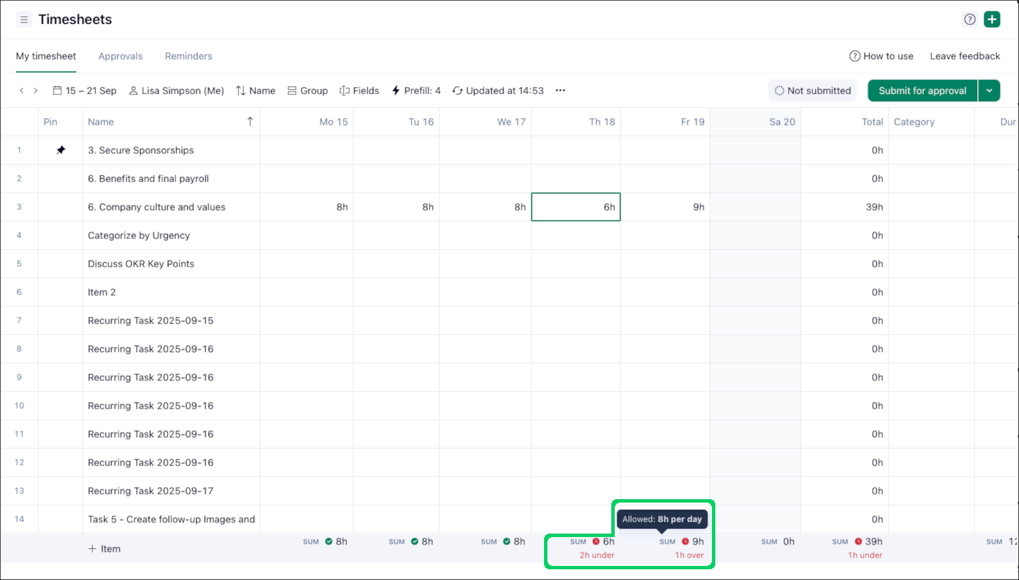1019x580 pixels.
Task: Refresh via Updated at 14:53
Action: (498, 90)
